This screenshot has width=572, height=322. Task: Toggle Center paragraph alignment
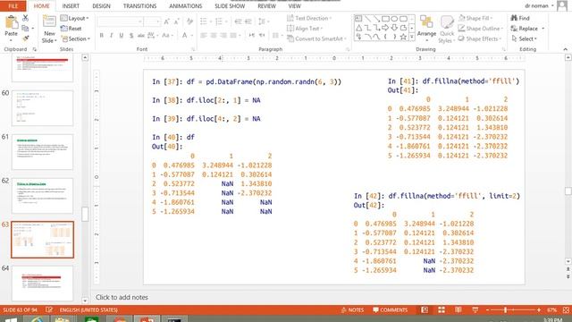click(x=214, y=36)
